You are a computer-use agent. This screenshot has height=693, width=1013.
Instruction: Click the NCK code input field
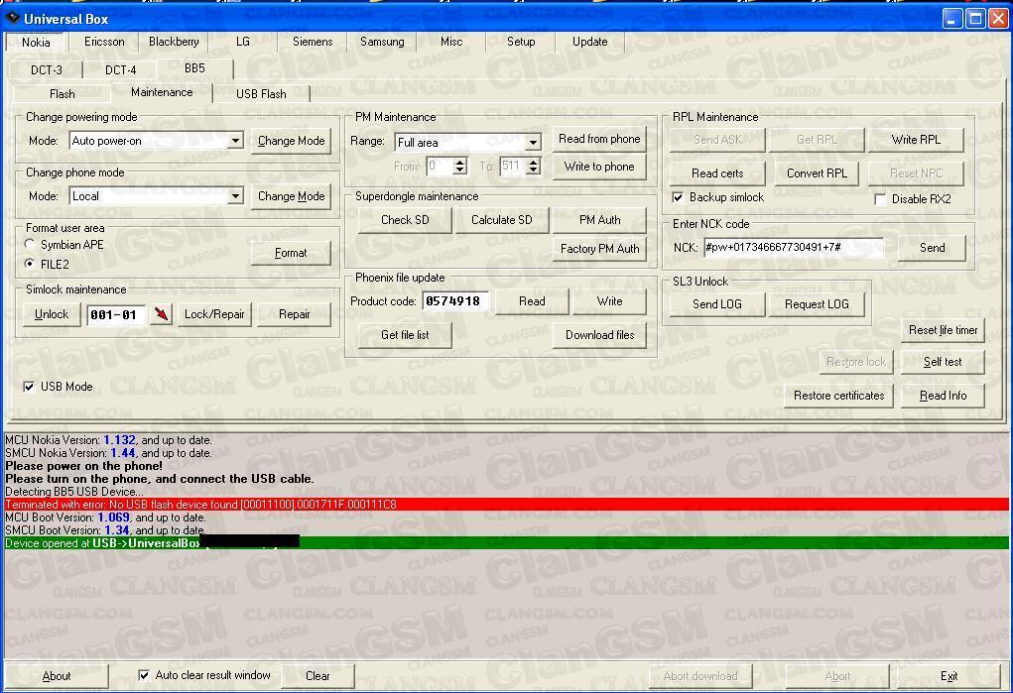[x=794, y=248]
